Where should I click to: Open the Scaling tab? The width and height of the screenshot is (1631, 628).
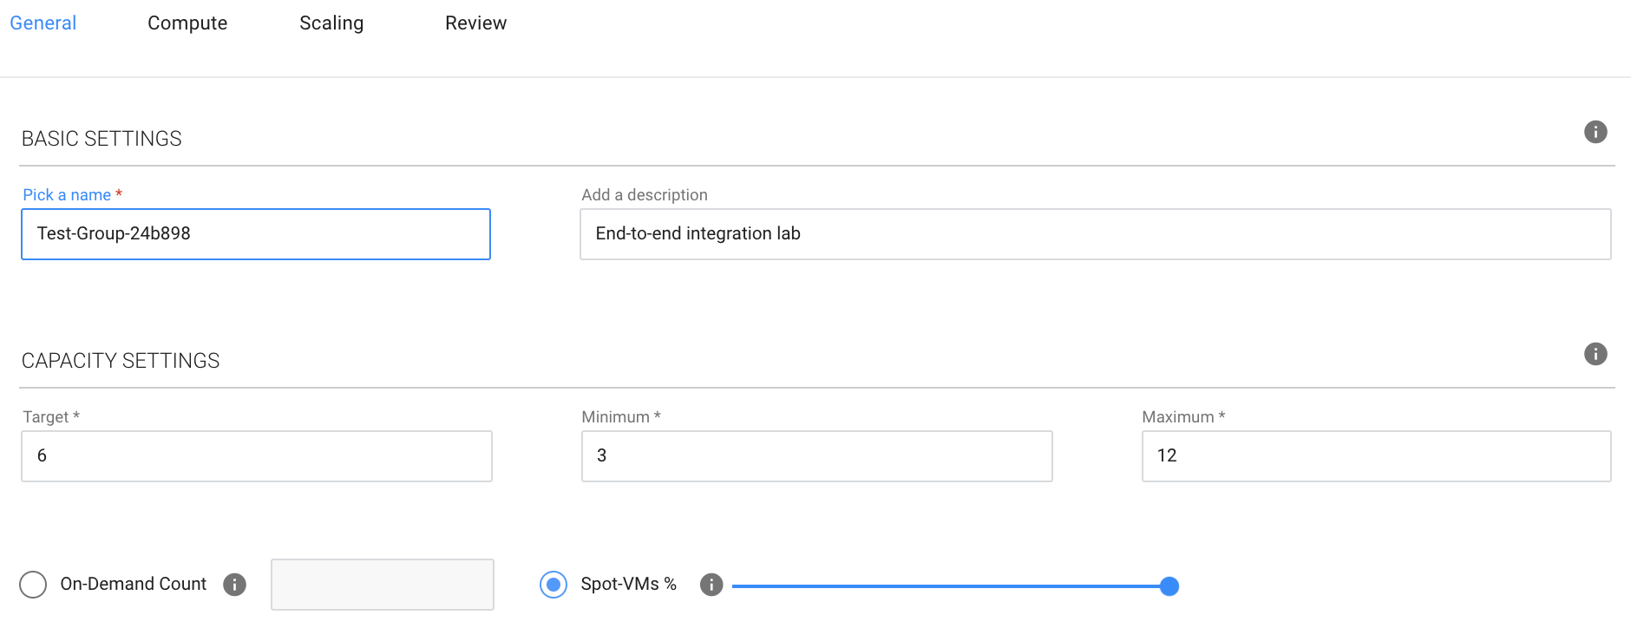(x=331, y=23)
